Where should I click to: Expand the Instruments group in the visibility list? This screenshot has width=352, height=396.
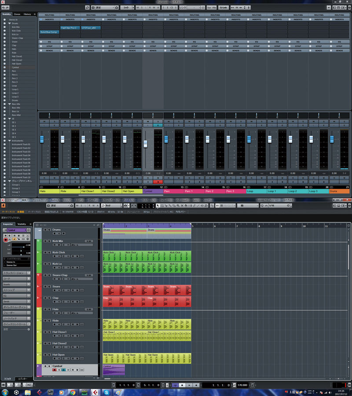[9, 141]
